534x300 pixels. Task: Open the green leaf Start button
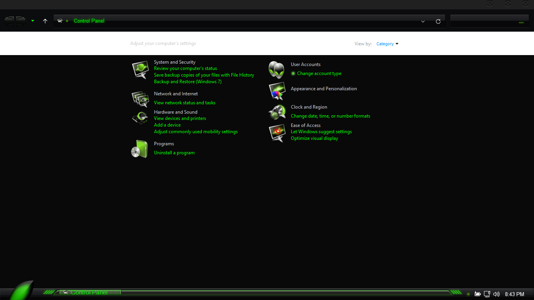tap(22, 290)
